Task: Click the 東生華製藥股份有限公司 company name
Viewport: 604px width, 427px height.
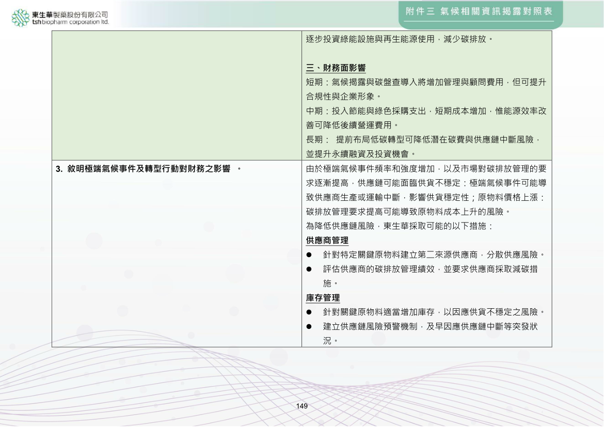Action: pos(70,14)
